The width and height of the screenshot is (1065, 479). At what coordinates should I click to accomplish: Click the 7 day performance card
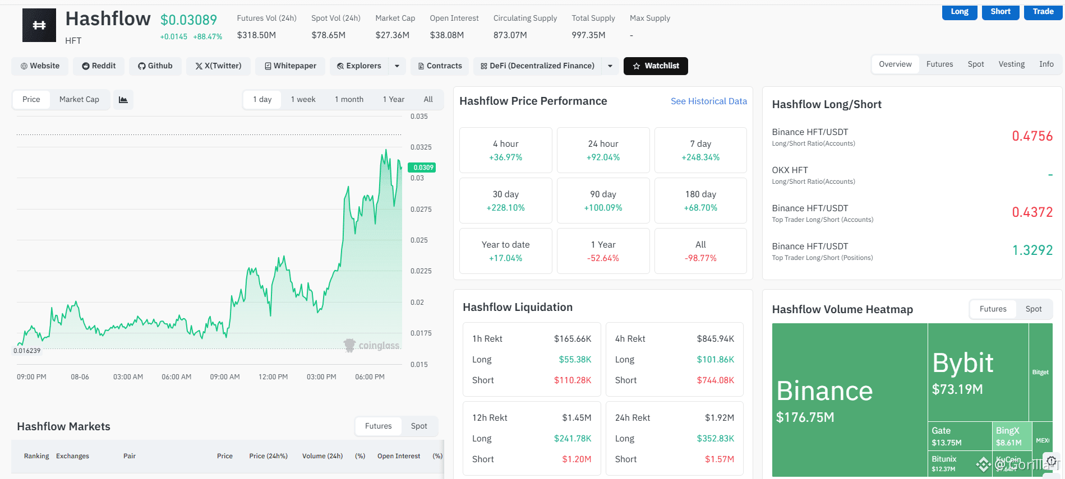700,150
